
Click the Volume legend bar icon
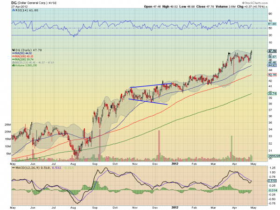[14, 65]
